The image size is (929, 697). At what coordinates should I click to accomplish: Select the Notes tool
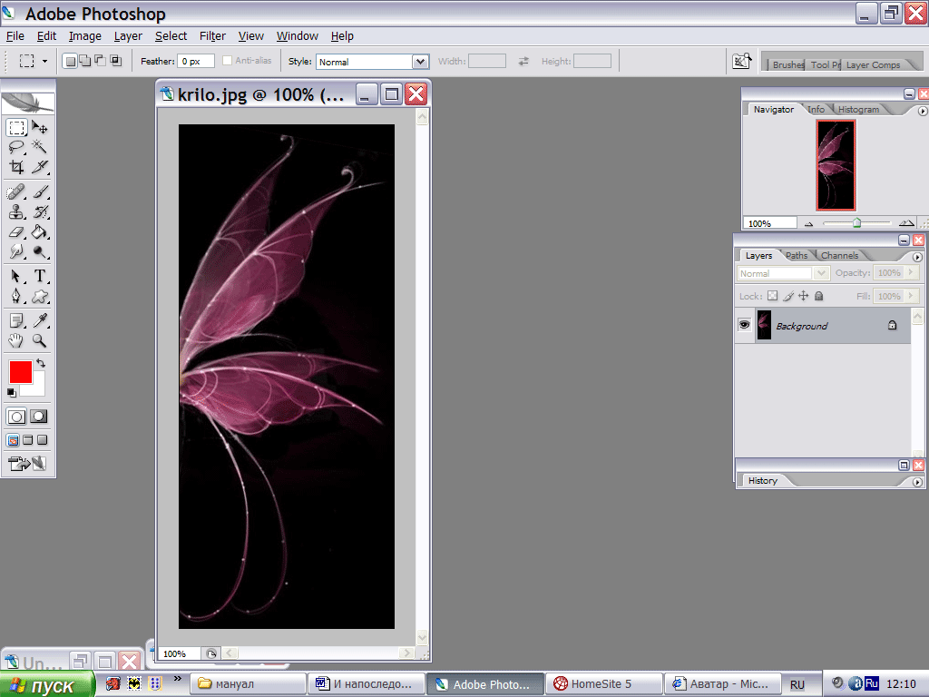(16, 320)
